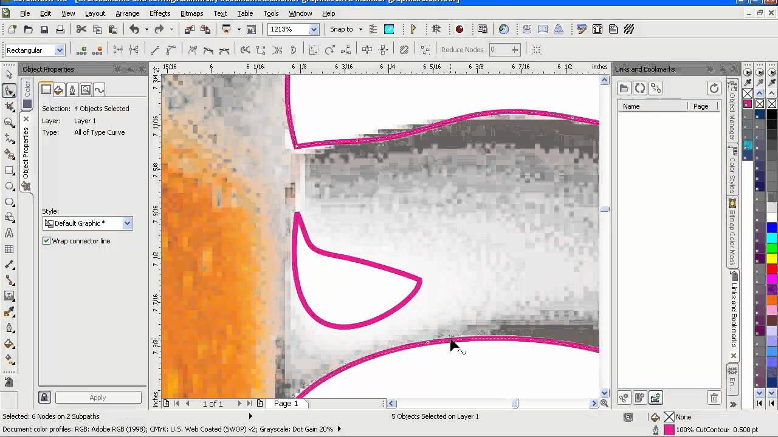Click the Delete nodes icon
Image resolution: width=778 pixels, height=437 pixels.
pyautogui.click(x=97, y=50)
